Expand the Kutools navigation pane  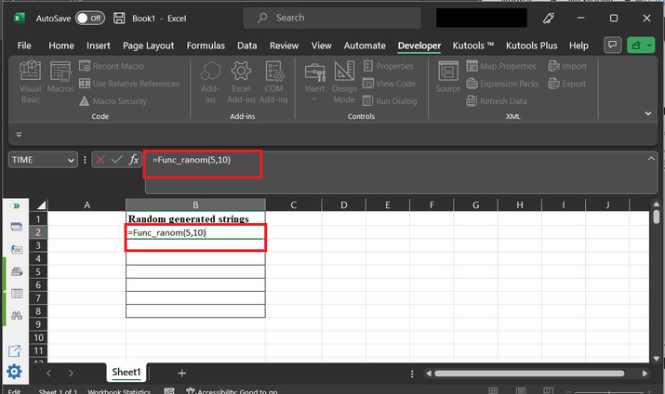point(16,206)
